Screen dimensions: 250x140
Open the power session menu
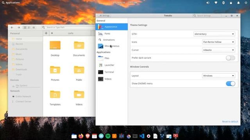point(246,3)
